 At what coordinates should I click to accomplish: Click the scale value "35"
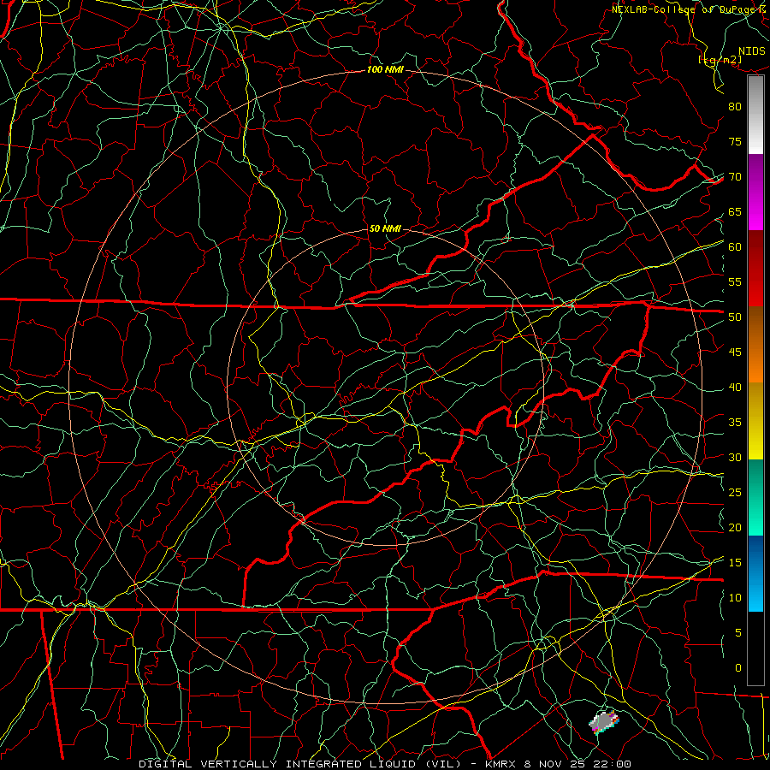[735, 423]
